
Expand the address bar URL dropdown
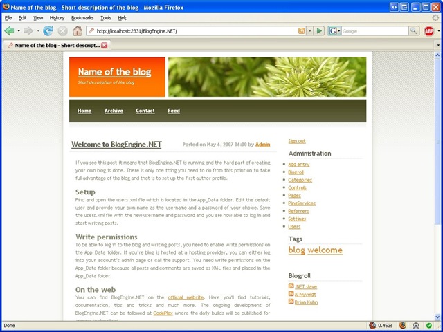310,30
